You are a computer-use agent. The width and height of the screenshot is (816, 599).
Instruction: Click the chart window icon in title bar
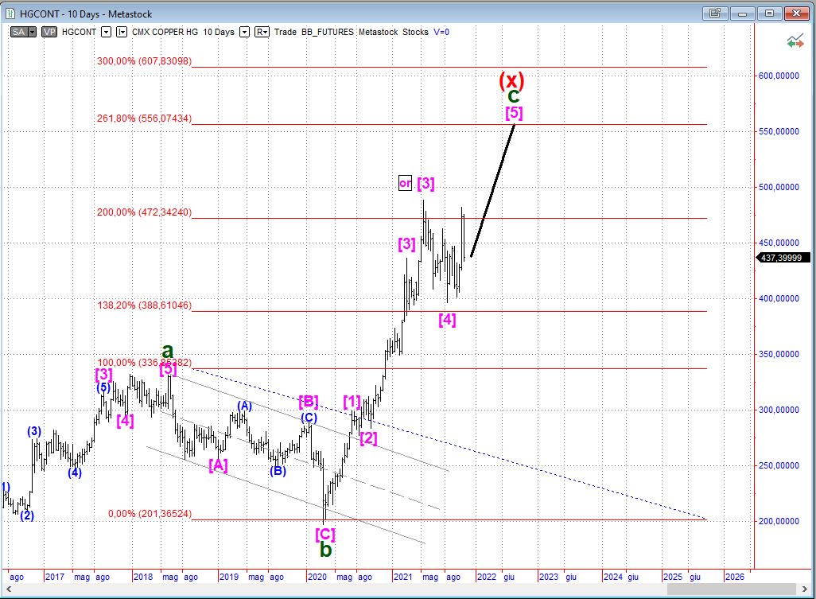tap(10, 14)
